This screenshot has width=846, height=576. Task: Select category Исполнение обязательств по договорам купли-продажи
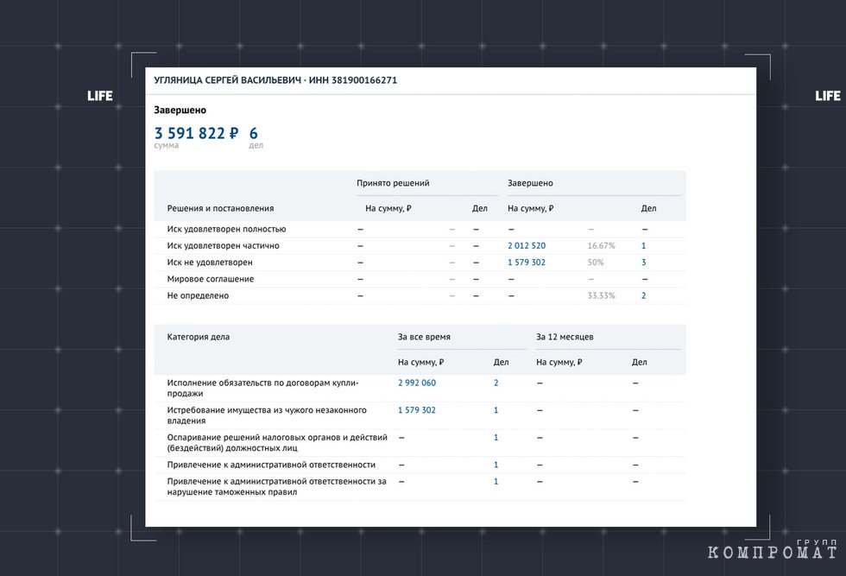point(262,388)
